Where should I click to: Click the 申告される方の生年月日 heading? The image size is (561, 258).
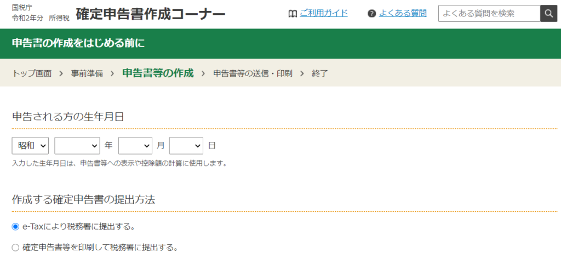coord(68,117)
